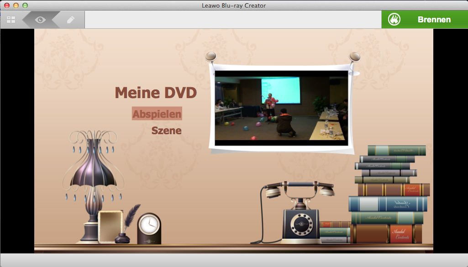
Task: Select the Abspielen menu entry
Action: pyautogui.click(x=157, y=114)
